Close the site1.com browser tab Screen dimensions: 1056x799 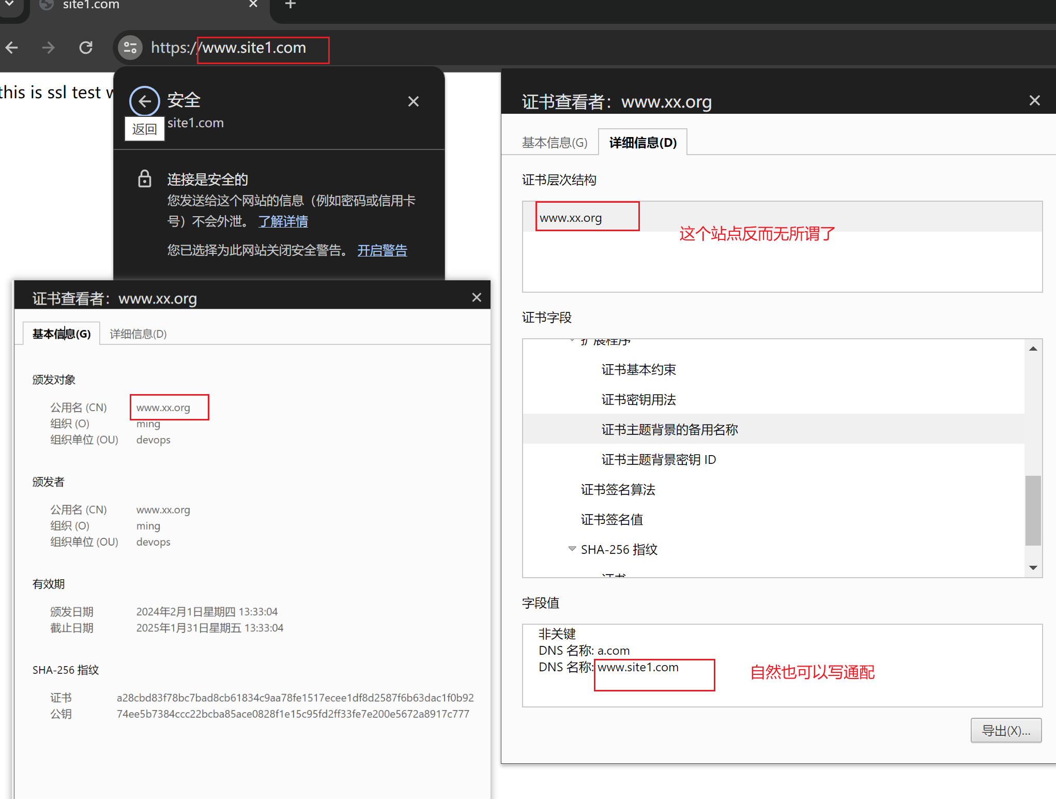[253, 5]
